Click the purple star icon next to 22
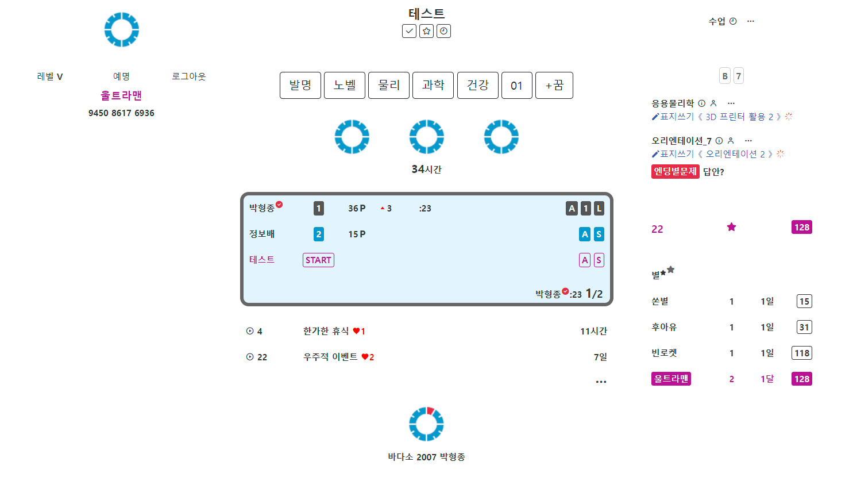This screenshot has width=853, height=504. tap(731, 228)
